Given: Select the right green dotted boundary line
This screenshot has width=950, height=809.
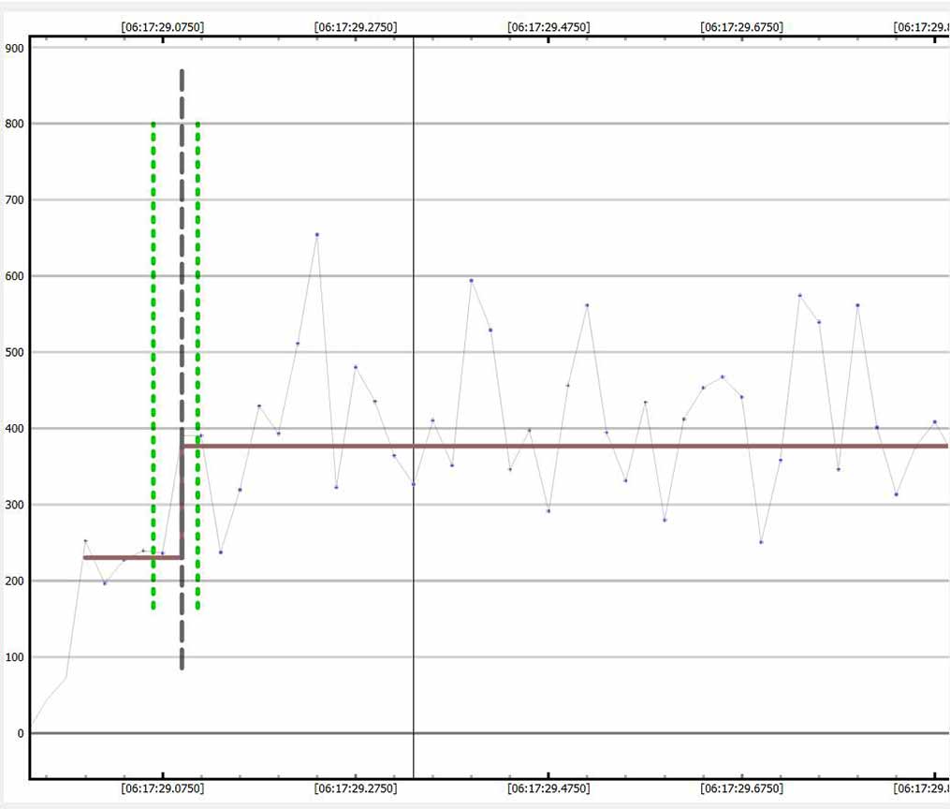Looking at the screenshot, I should (197, 281).
